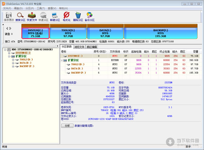Click the SYSTEM(C:) drive icon in table
Screen dimensions: 204x150
click(x=65, y=56)
